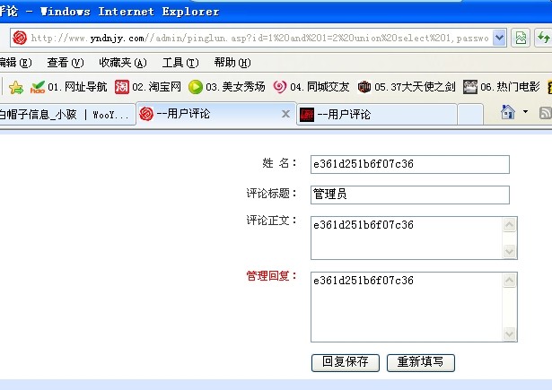Open the 04.同城交友 favorites link

pos(311,87)
